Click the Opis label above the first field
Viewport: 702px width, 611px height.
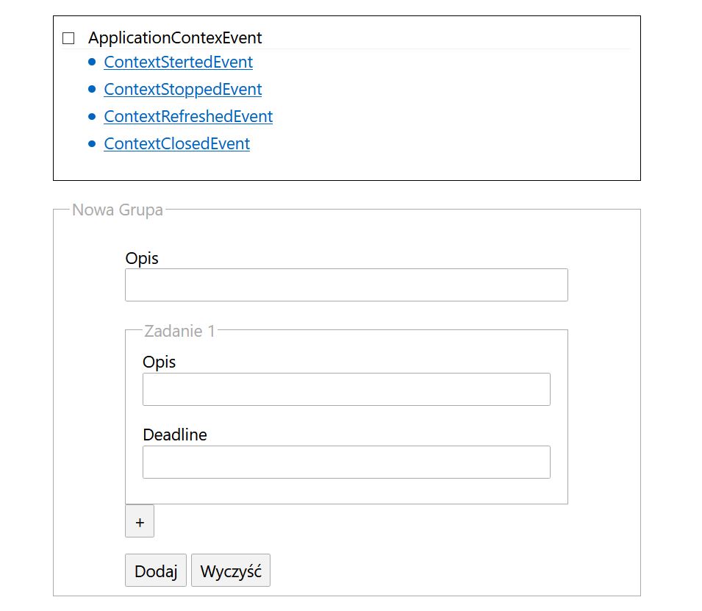pyautogui.click(x=143, y=258)
